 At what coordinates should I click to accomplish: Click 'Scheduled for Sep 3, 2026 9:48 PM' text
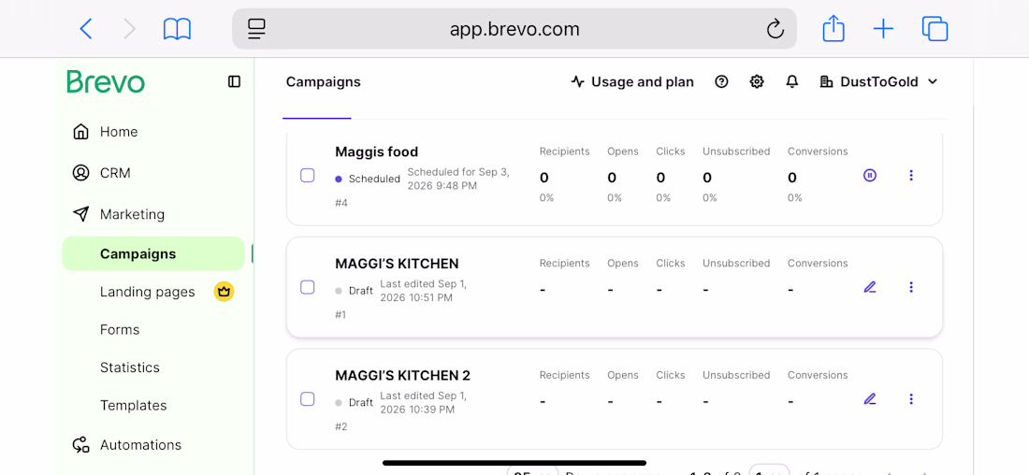point(458,180)
